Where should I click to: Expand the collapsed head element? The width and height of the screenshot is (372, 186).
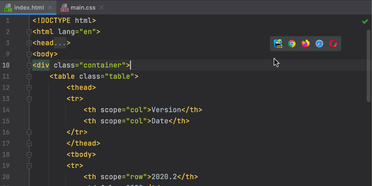pos(29,43)
